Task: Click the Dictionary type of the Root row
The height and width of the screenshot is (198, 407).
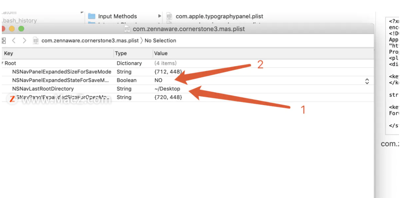Action: pos(129,63)
